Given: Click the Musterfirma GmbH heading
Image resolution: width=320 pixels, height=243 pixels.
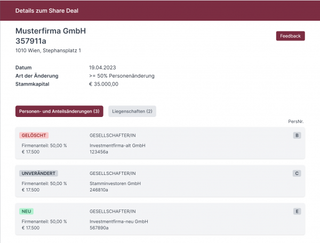Looking at the screenshot, I should click(x=51, y=31).
